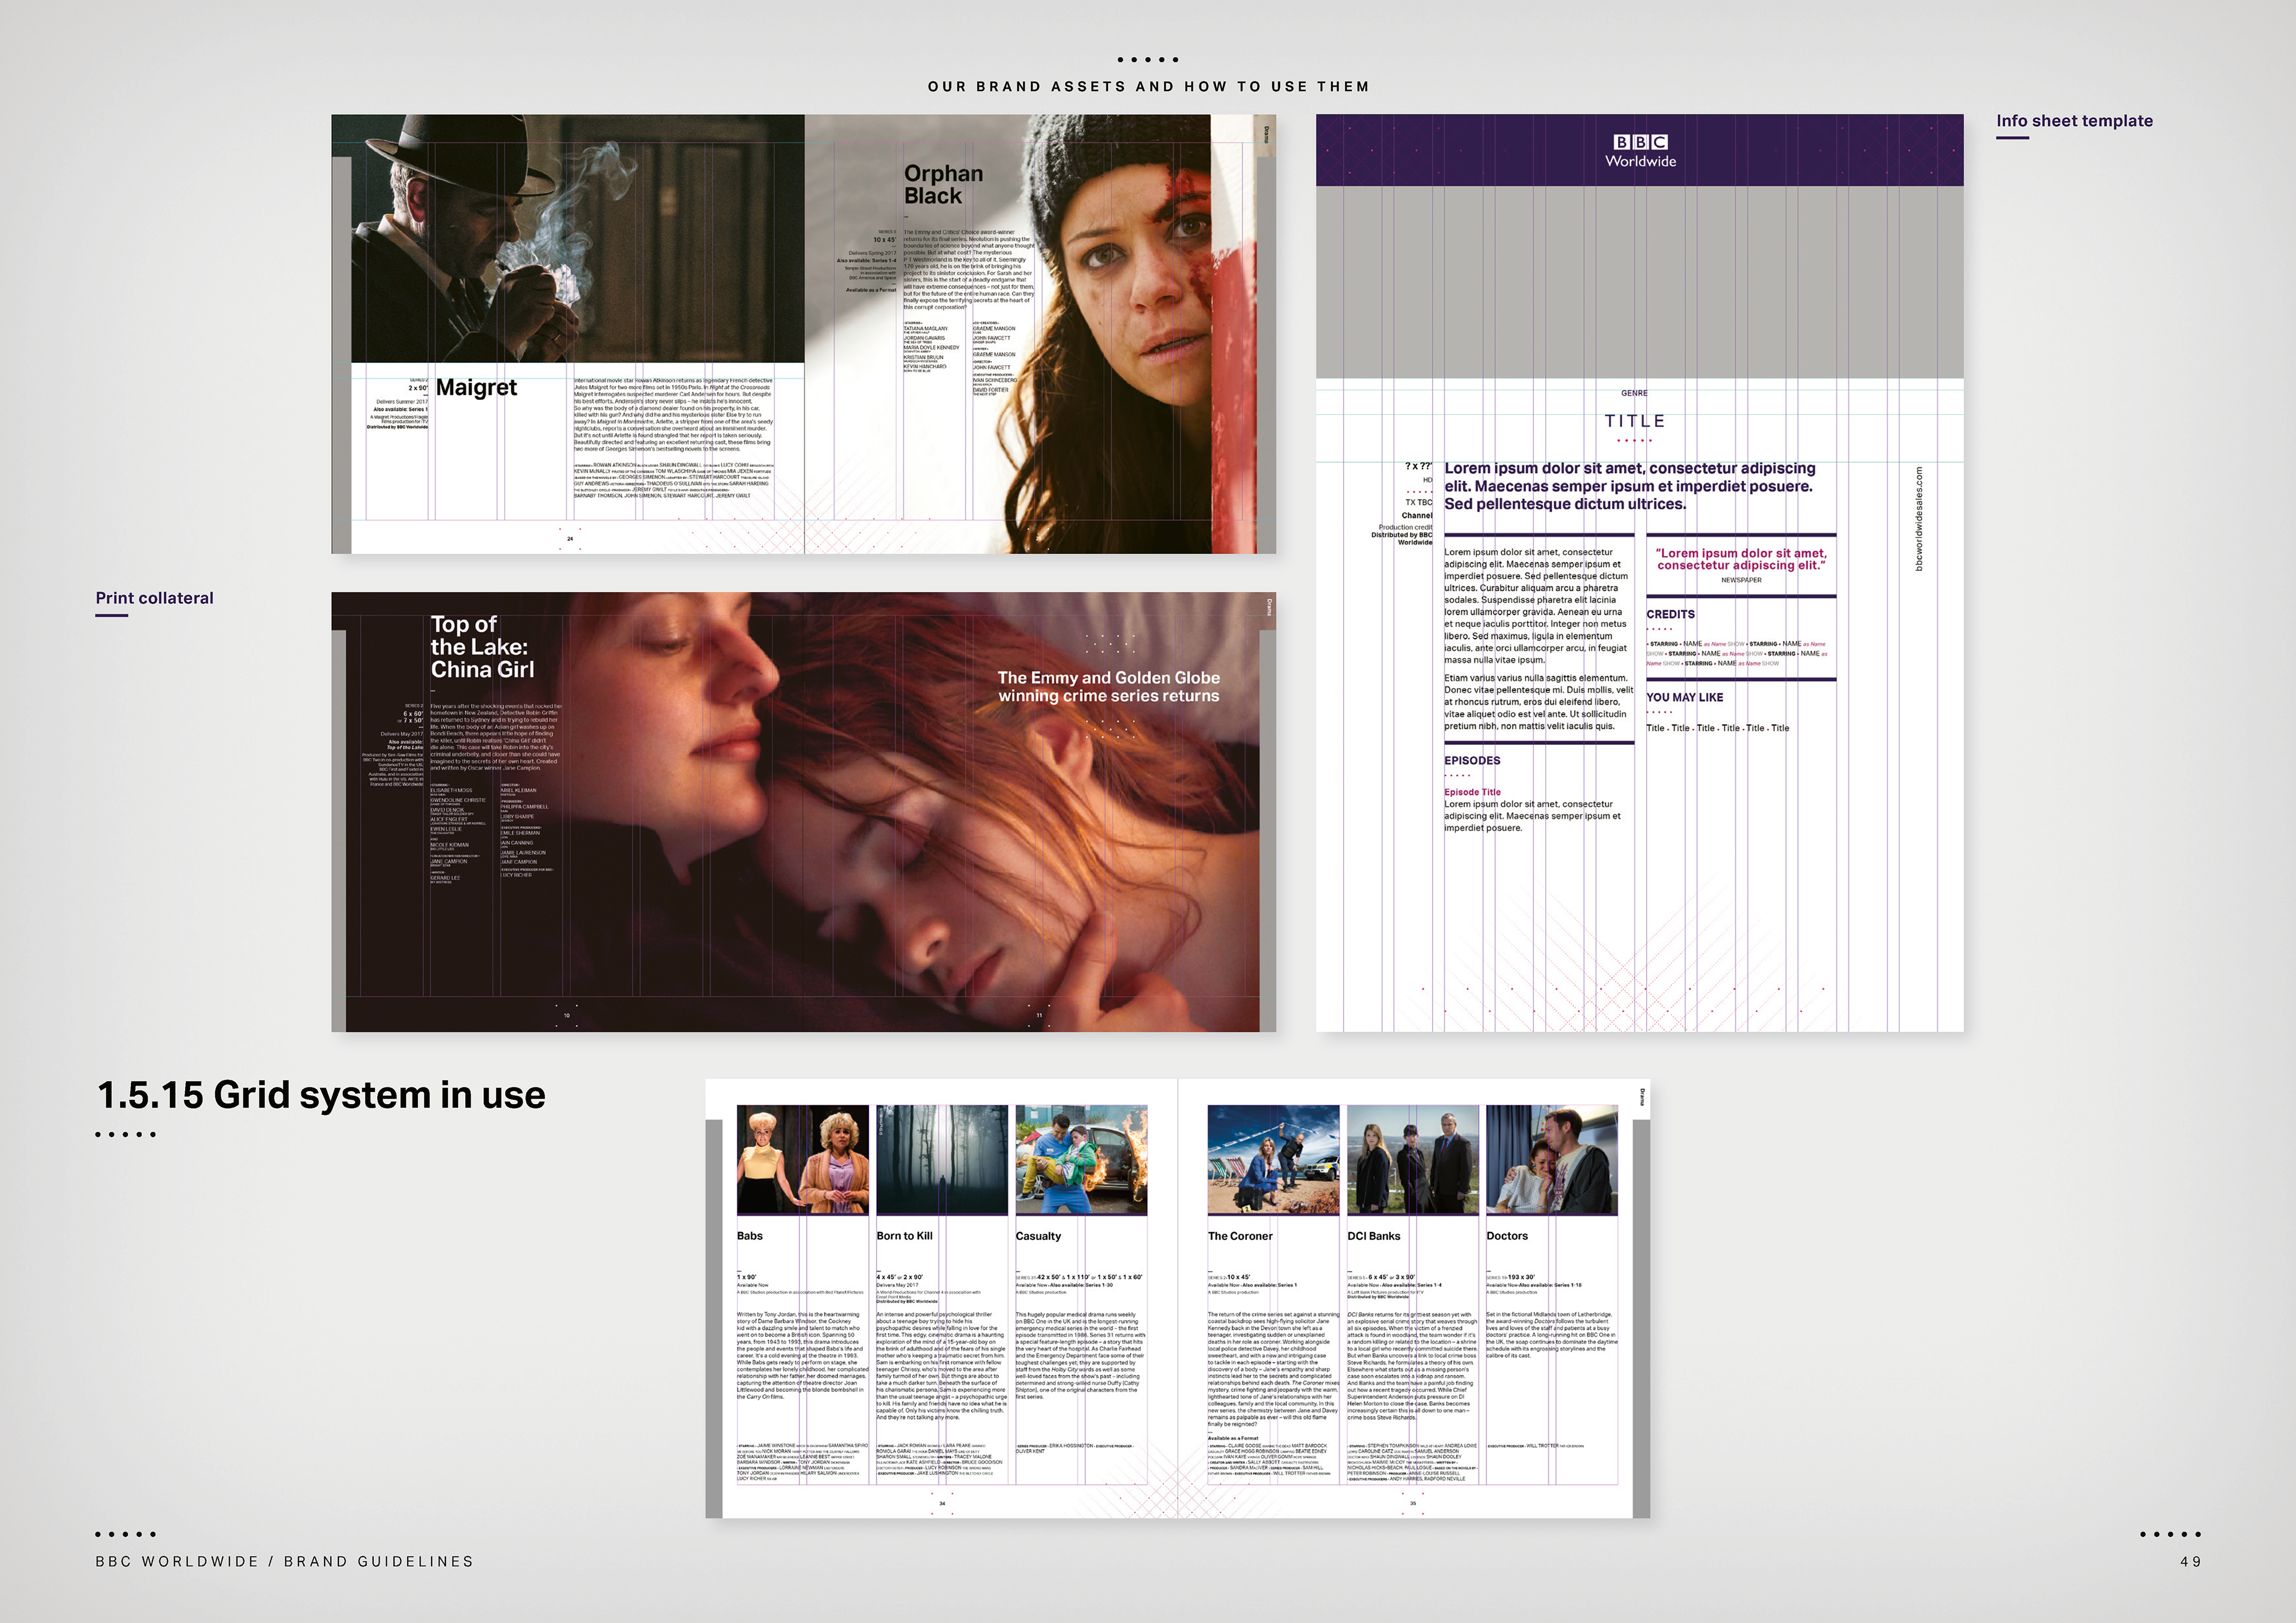Viewport: 2296px width, 1623px height.
Task: Click the 'Babs' programme title
Action: point(749,1236)
